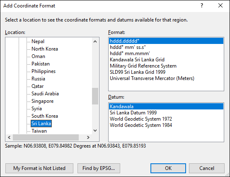Click the Location horizontal scroll right arrow
This screenshot has width=230, height=177.
(88, 137)
